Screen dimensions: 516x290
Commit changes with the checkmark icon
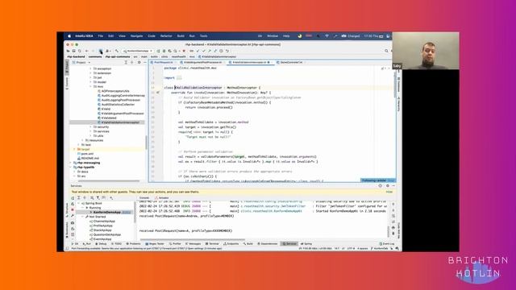pyautogui.click(x=203, y=51)
